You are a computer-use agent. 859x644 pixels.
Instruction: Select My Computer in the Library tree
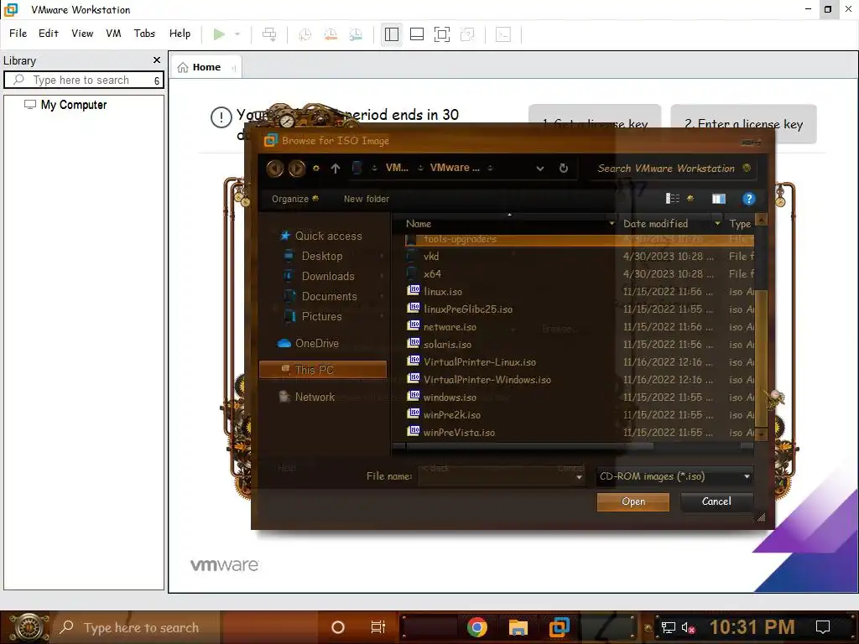point(74,105)
